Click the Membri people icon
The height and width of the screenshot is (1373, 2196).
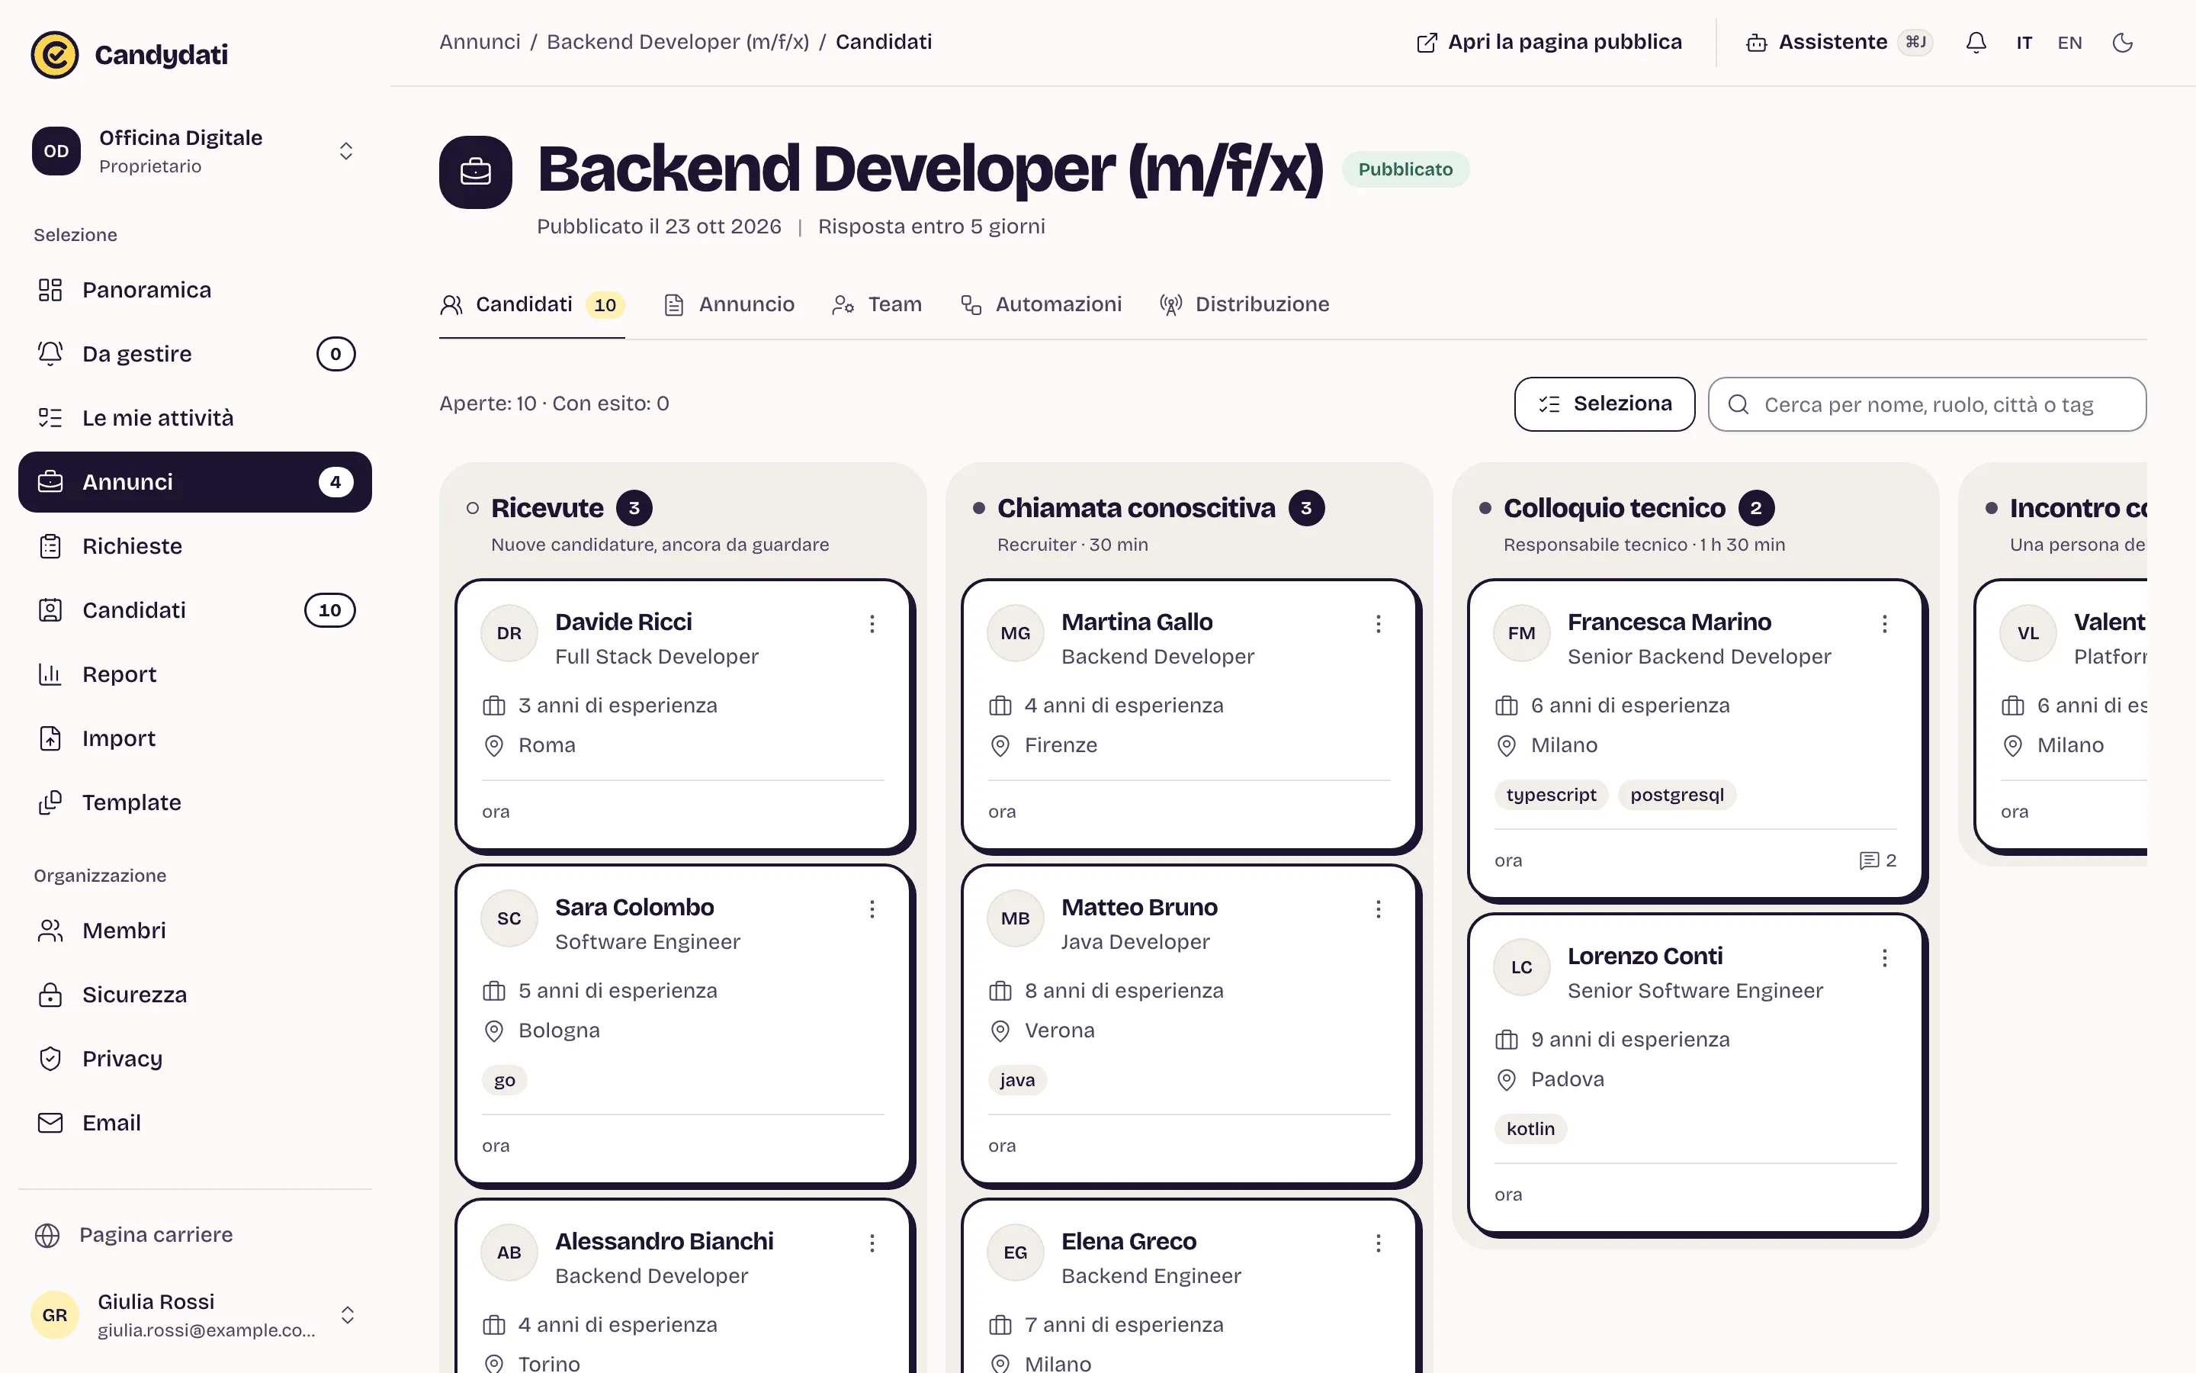(50, 931)
